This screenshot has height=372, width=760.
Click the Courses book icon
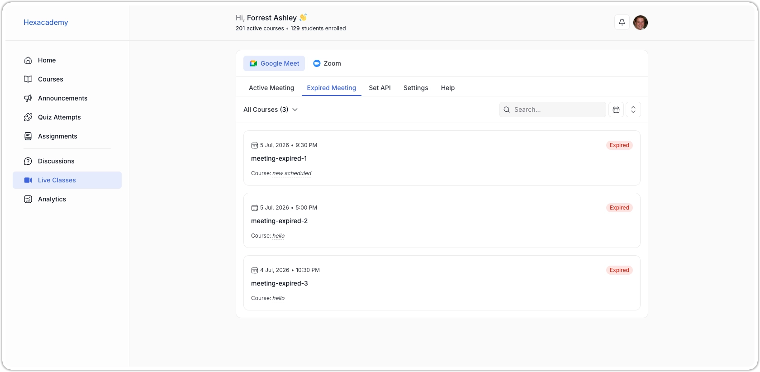tap(28, 79)
